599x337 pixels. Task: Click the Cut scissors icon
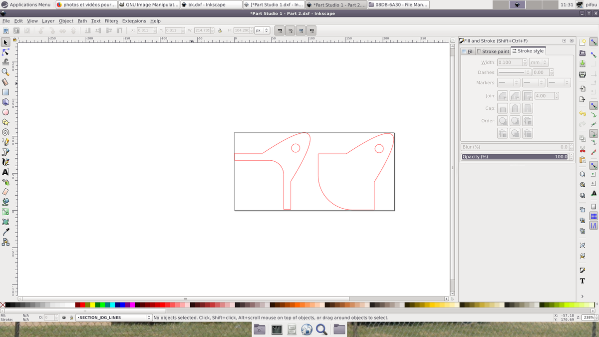click(582, 150)
